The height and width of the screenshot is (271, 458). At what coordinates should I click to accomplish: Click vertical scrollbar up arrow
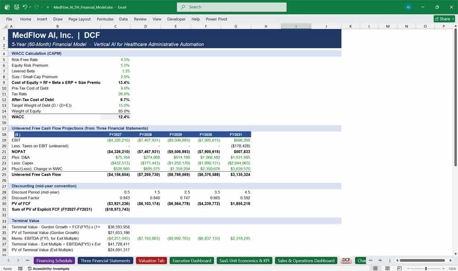pos(455,26)
